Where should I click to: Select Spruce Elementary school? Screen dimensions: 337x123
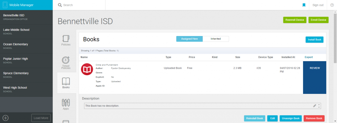26,75
